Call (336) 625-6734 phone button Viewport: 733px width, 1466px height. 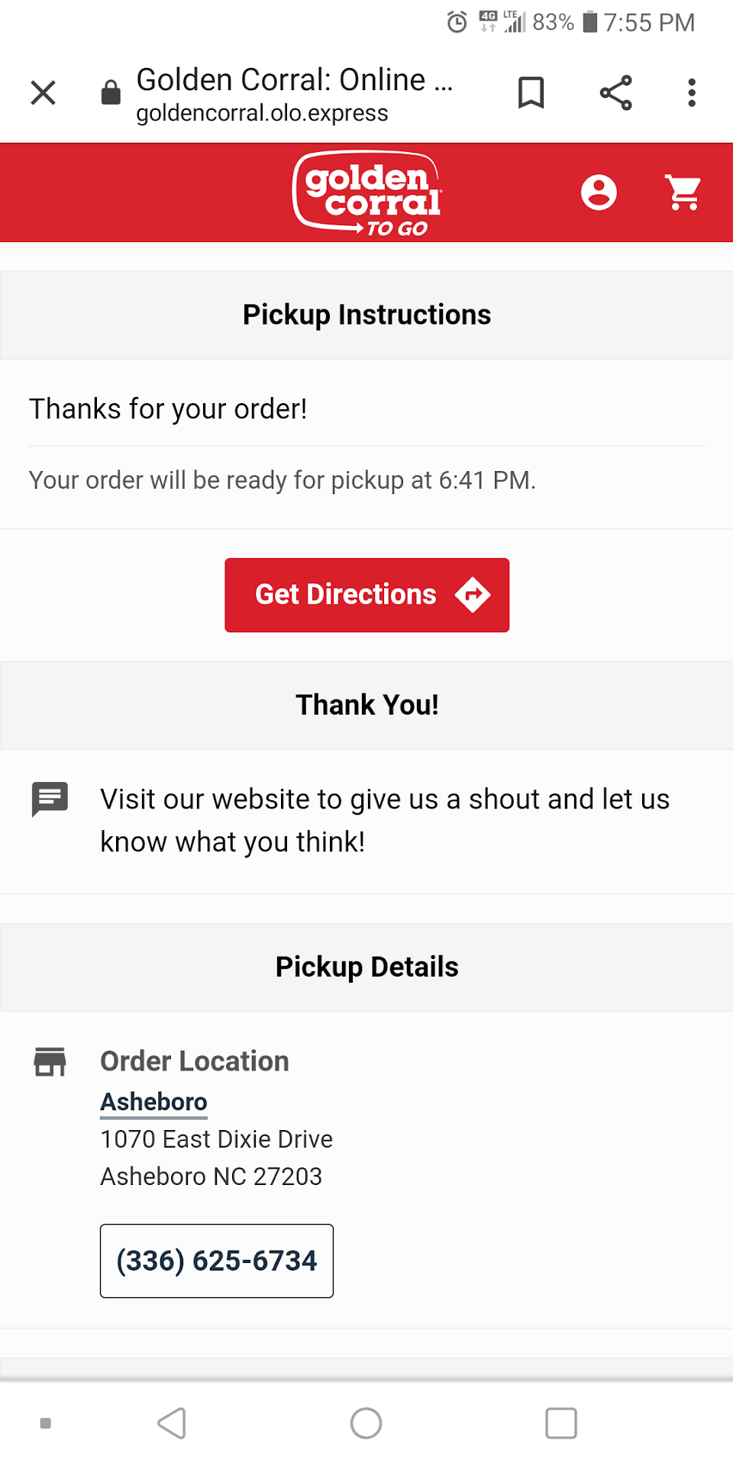tap(217, 1261)
